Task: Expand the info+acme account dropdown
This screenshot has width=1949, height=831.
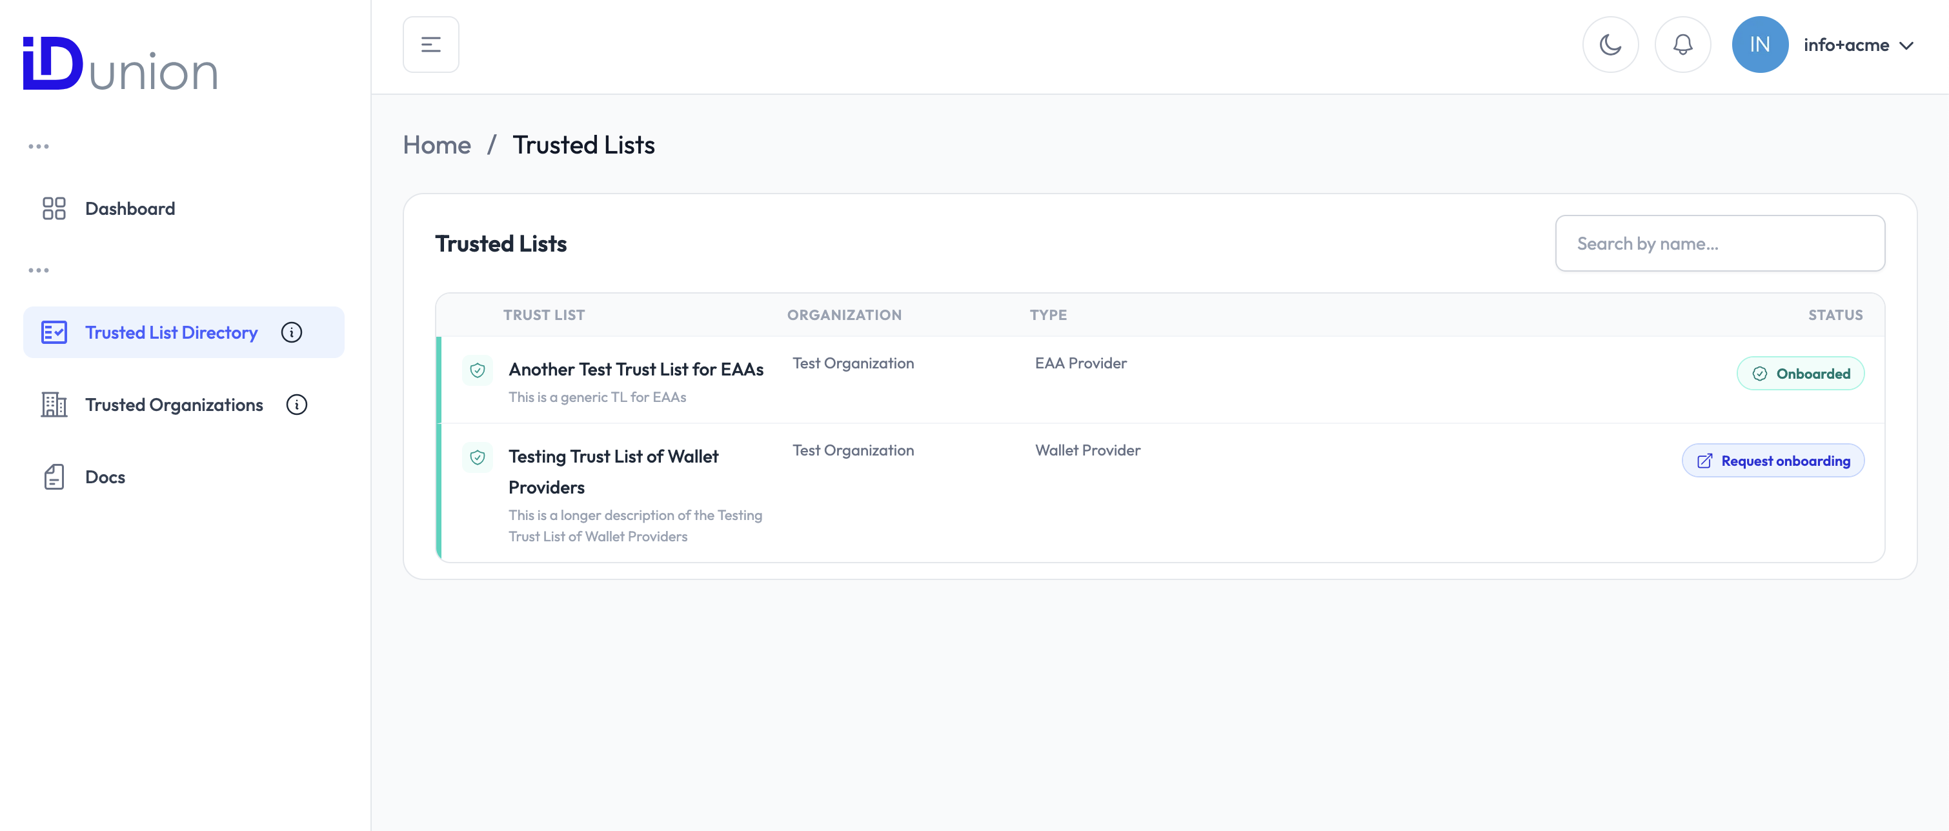Action: (x=1845, y=45)
